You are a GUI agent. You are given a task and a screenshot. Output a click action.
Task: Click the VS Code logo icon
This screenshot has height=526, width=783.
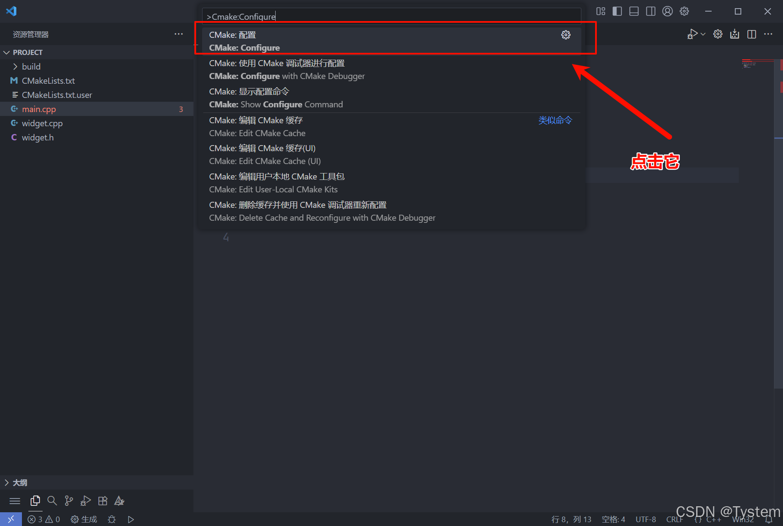(11, 11)
